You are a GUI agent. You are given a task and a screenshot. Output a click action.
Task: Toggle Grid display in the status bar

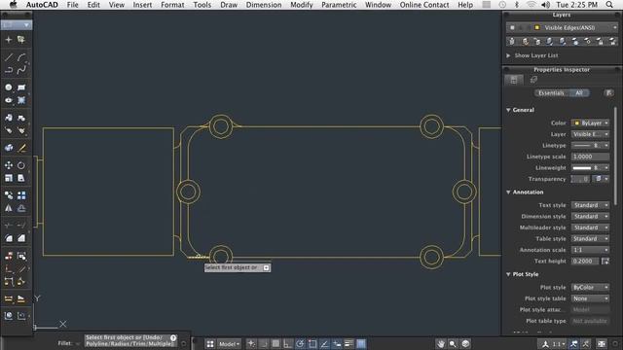click(275, 343)
